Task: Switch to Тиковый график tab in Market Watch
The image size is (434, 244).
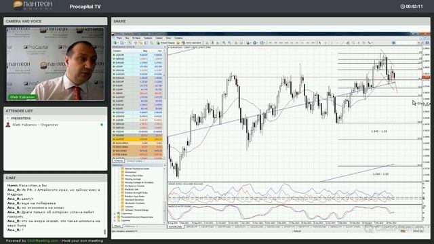Action: tap(134, 161)
